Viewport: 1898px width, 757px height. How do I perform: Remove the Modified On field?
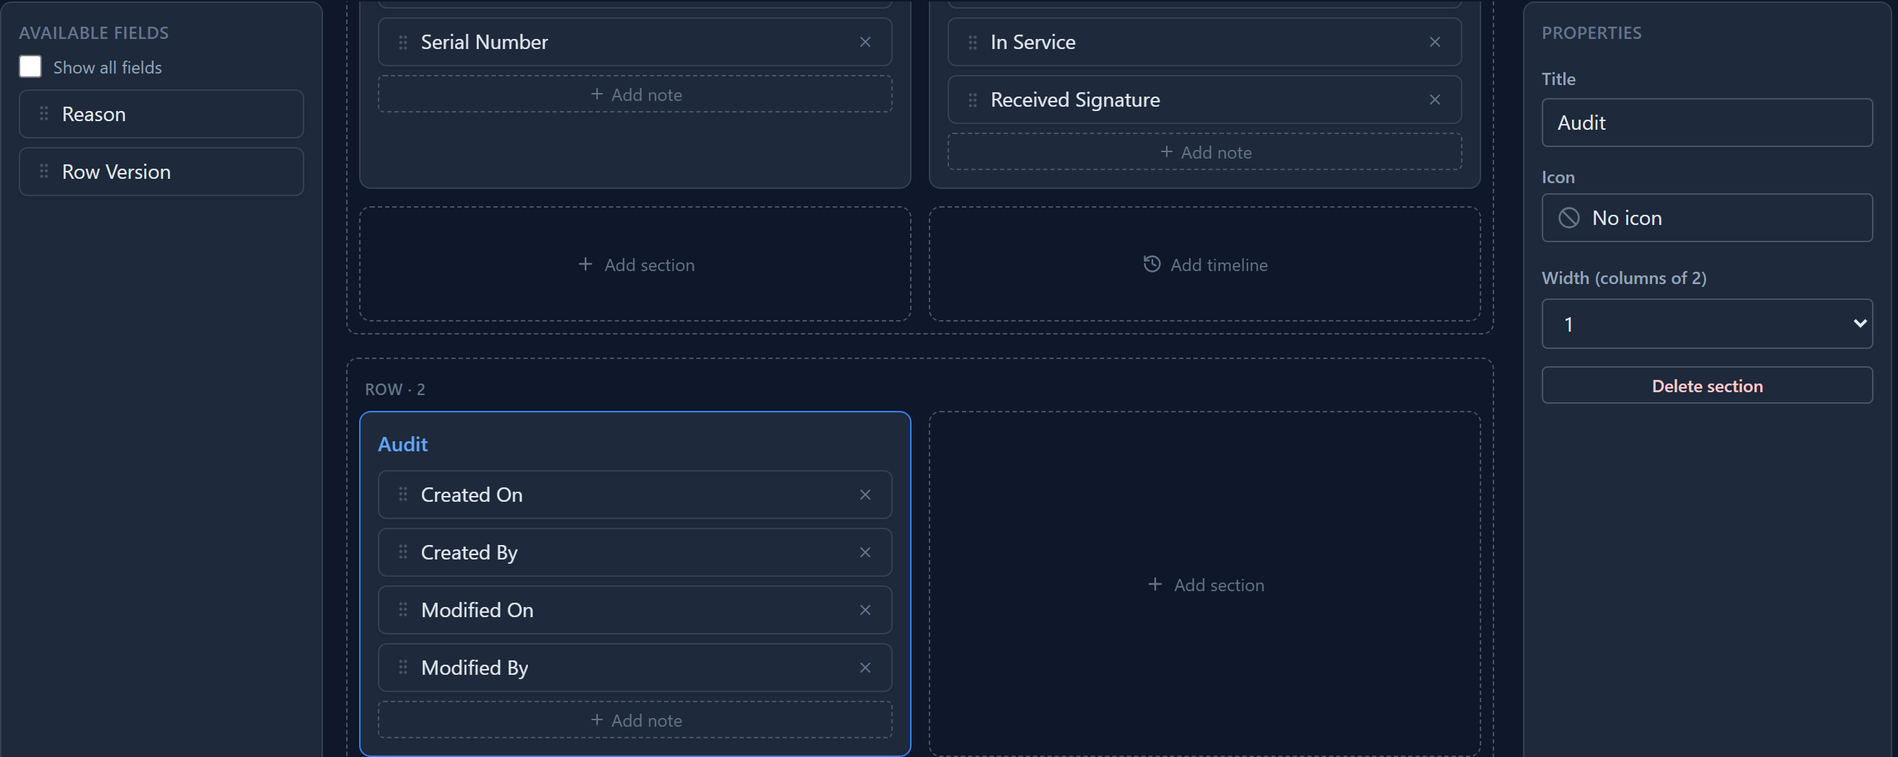tap(865, 610)
